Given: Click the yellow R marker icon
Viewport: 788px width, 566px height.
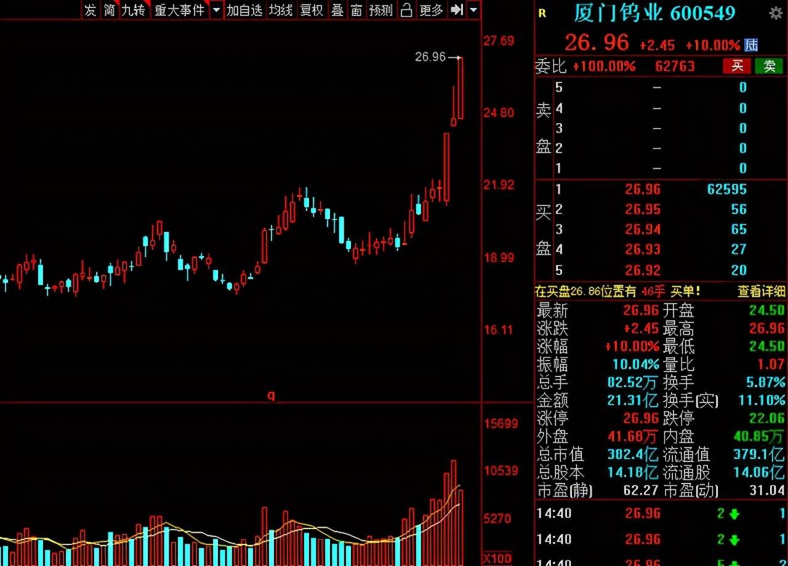Looking at the screenshot, I should tap(542, 14).
